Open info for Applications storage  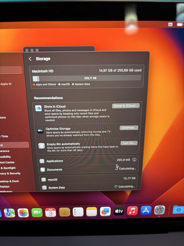(134, 160)
